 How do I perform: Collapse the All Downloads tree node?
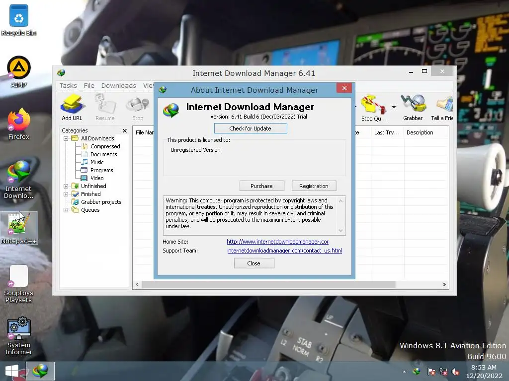[x=66, y=138]
